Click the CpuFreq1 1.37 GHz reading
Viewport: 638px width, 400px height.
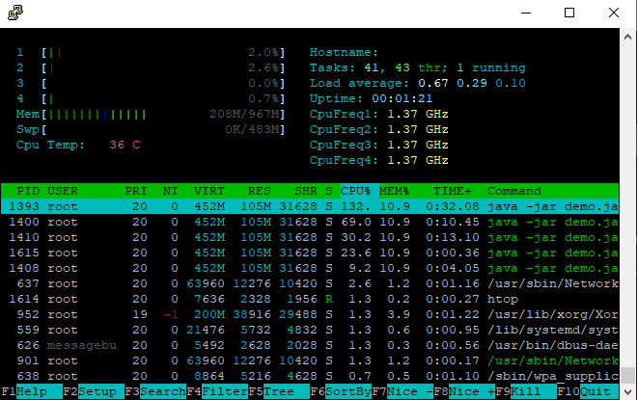(378, 115)
